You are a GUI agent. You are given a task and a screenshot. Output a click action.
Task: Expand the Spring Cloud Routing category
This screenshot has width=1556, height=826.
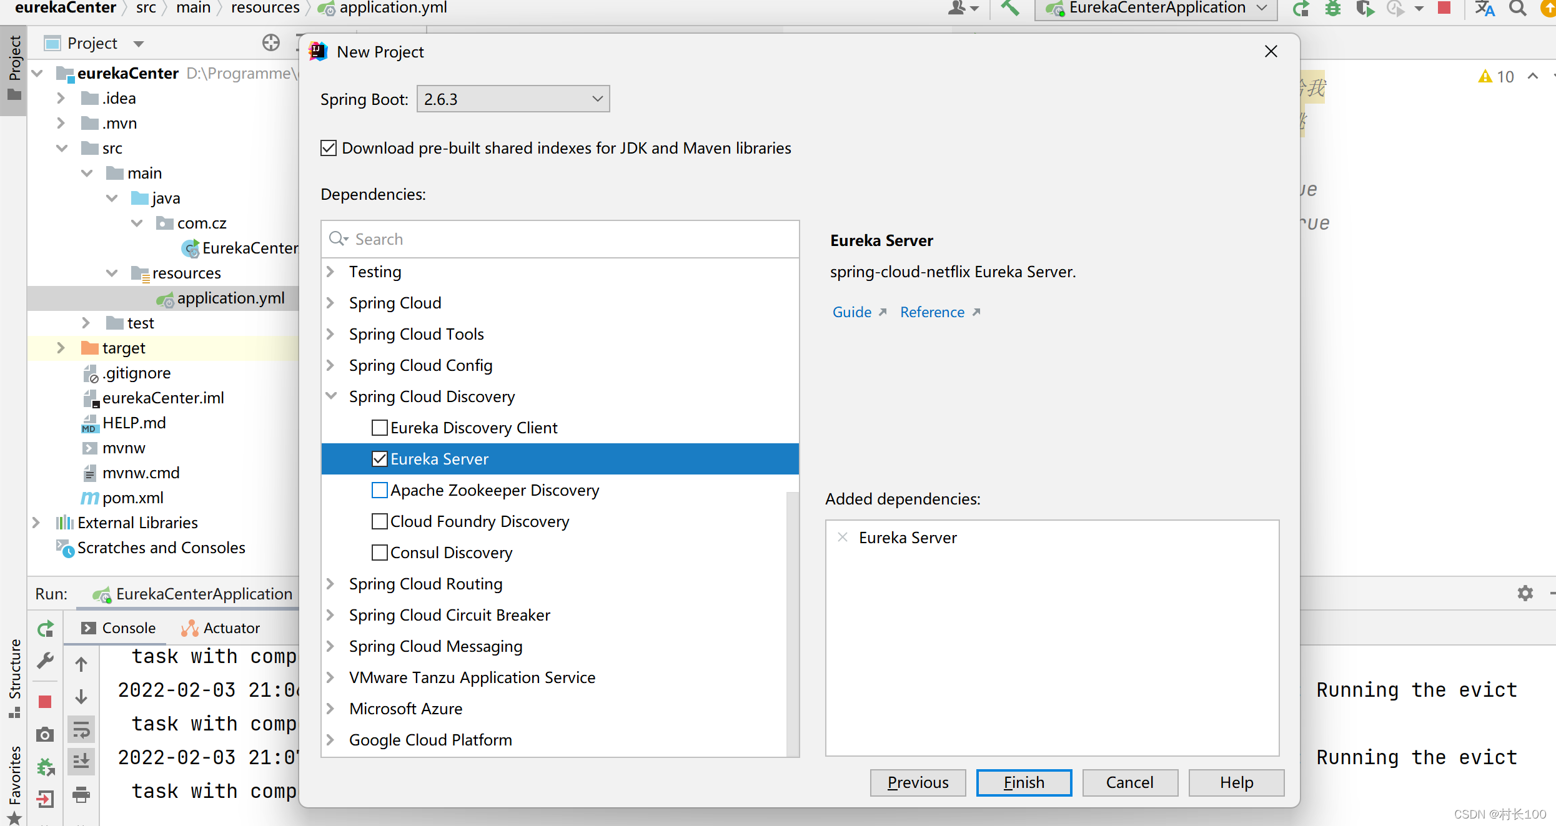[331, 584]
